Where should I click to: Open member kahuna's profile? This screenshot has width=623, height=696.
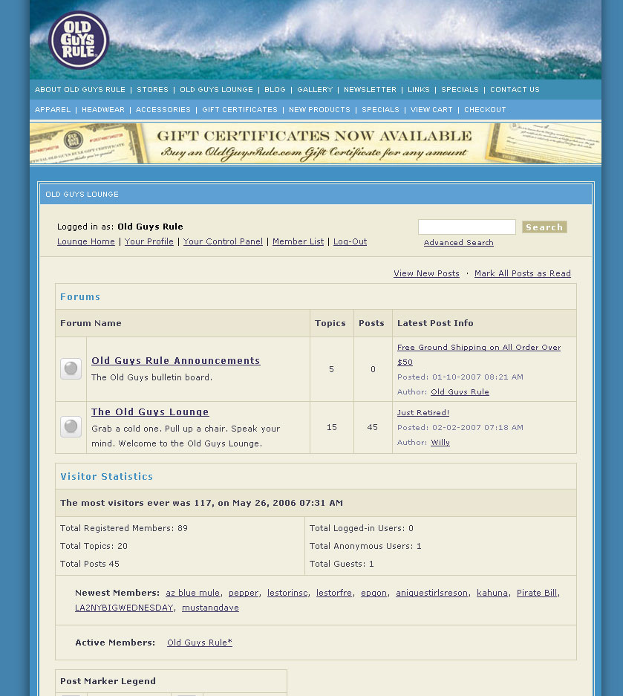(x=492, y=593)
